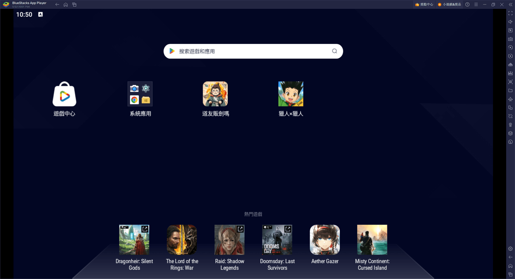This screenshot has width=515, height=279.
Task: Open the eco mode layers icon
Action: pos(510,133)
